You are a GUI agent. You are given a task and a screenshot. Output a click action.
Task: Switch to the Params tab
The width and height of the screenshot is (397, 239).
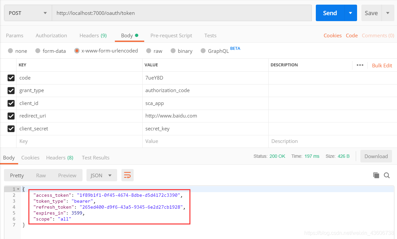click(15, 35)
